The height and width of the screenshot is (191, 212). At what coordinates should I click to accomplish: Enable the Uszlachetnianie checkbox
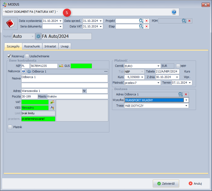click(x=27, y=56)
